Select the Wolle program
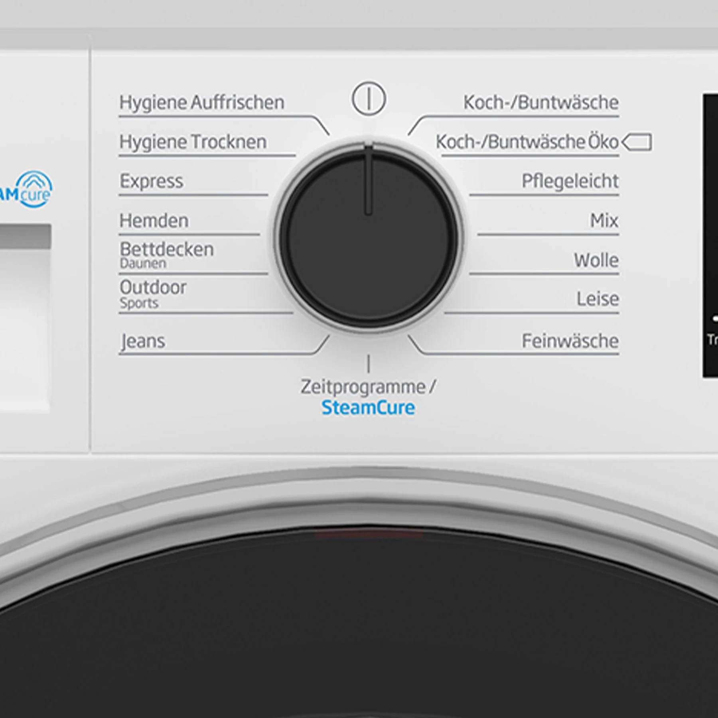Screen dimensions: 718x718 pos(596,260)
